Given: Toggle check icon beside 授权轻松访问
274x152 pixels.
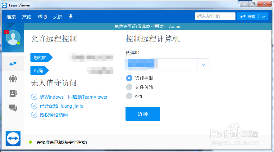Looking at the screenshot, I should pos(34,115).
